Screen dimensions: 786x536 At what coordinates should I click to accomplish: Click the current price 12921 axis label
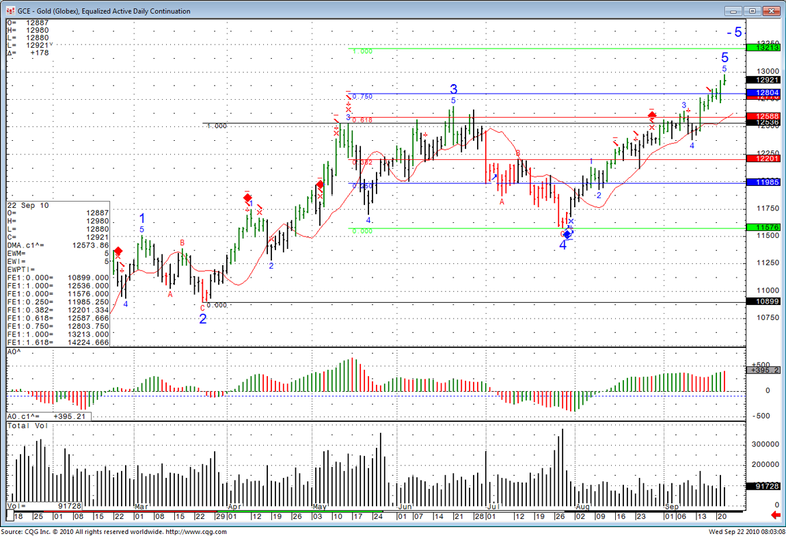coord(763,81)
